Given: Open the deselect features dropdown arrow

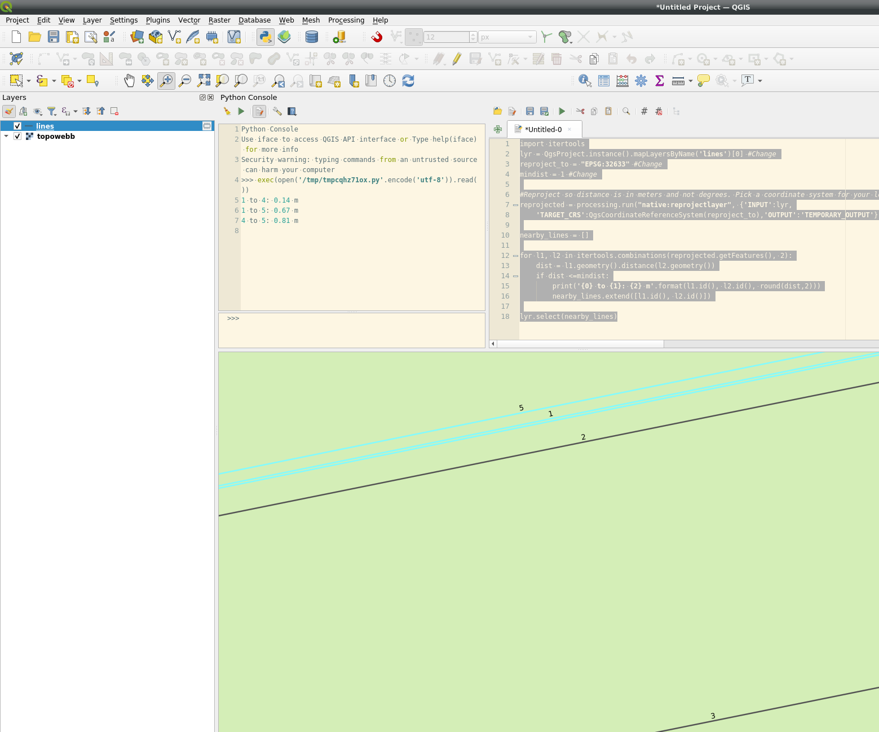Looking at the screenshot, I should coord(79,81).
